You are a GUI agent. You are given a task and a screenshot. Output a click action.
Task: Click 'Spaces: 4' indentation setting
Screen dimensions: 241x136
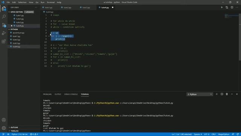198,134
